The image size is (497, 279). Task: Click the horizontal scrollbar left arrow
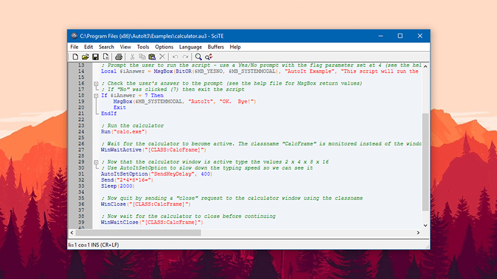[72, 232]
